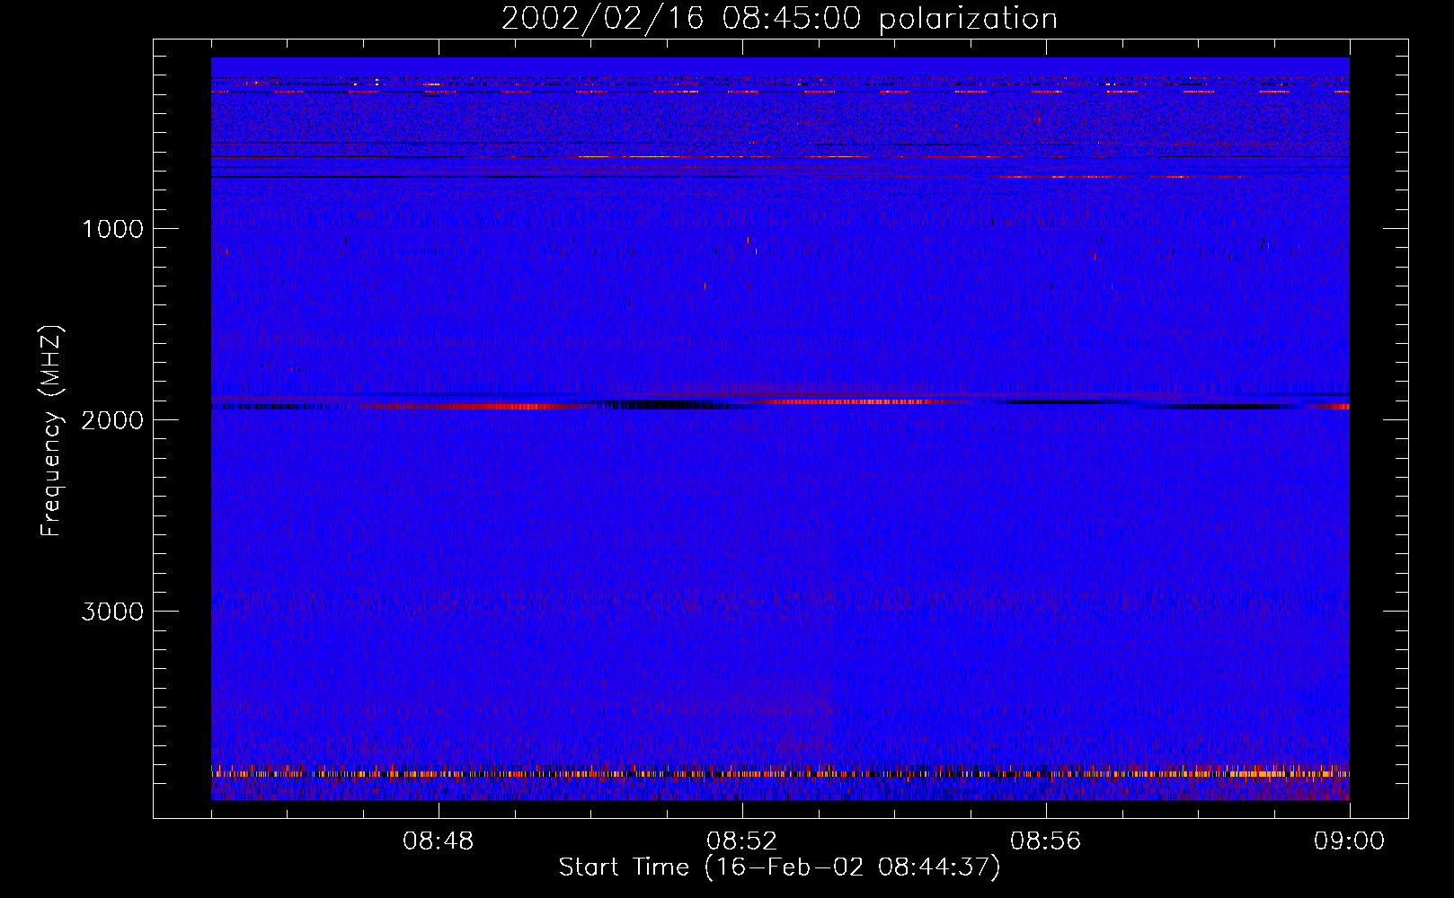Image resolution: width=1454 pixels, height=898 pixels.
Task: Click the 2000 frequency tick label
Action: 112,420
